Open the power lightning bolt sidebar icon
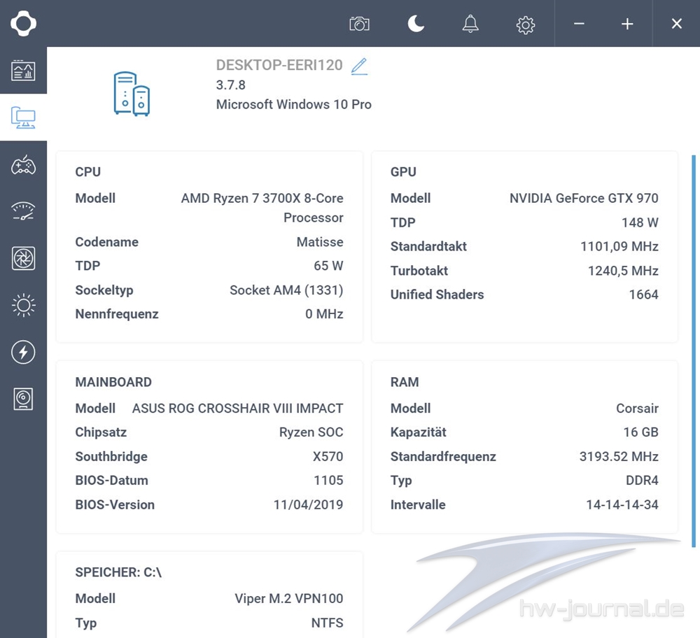The height and width of the screenshot is (638, 700). [23, 352]
